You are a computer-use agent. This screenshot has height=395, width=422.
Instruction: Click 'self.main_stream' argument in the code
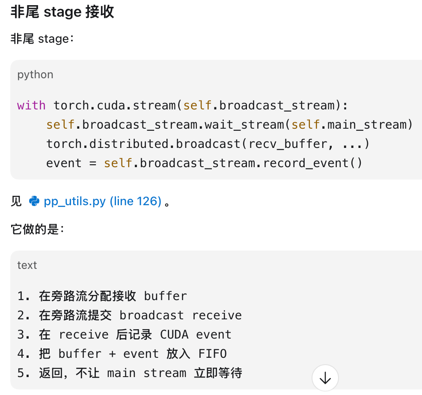(349, 125)
